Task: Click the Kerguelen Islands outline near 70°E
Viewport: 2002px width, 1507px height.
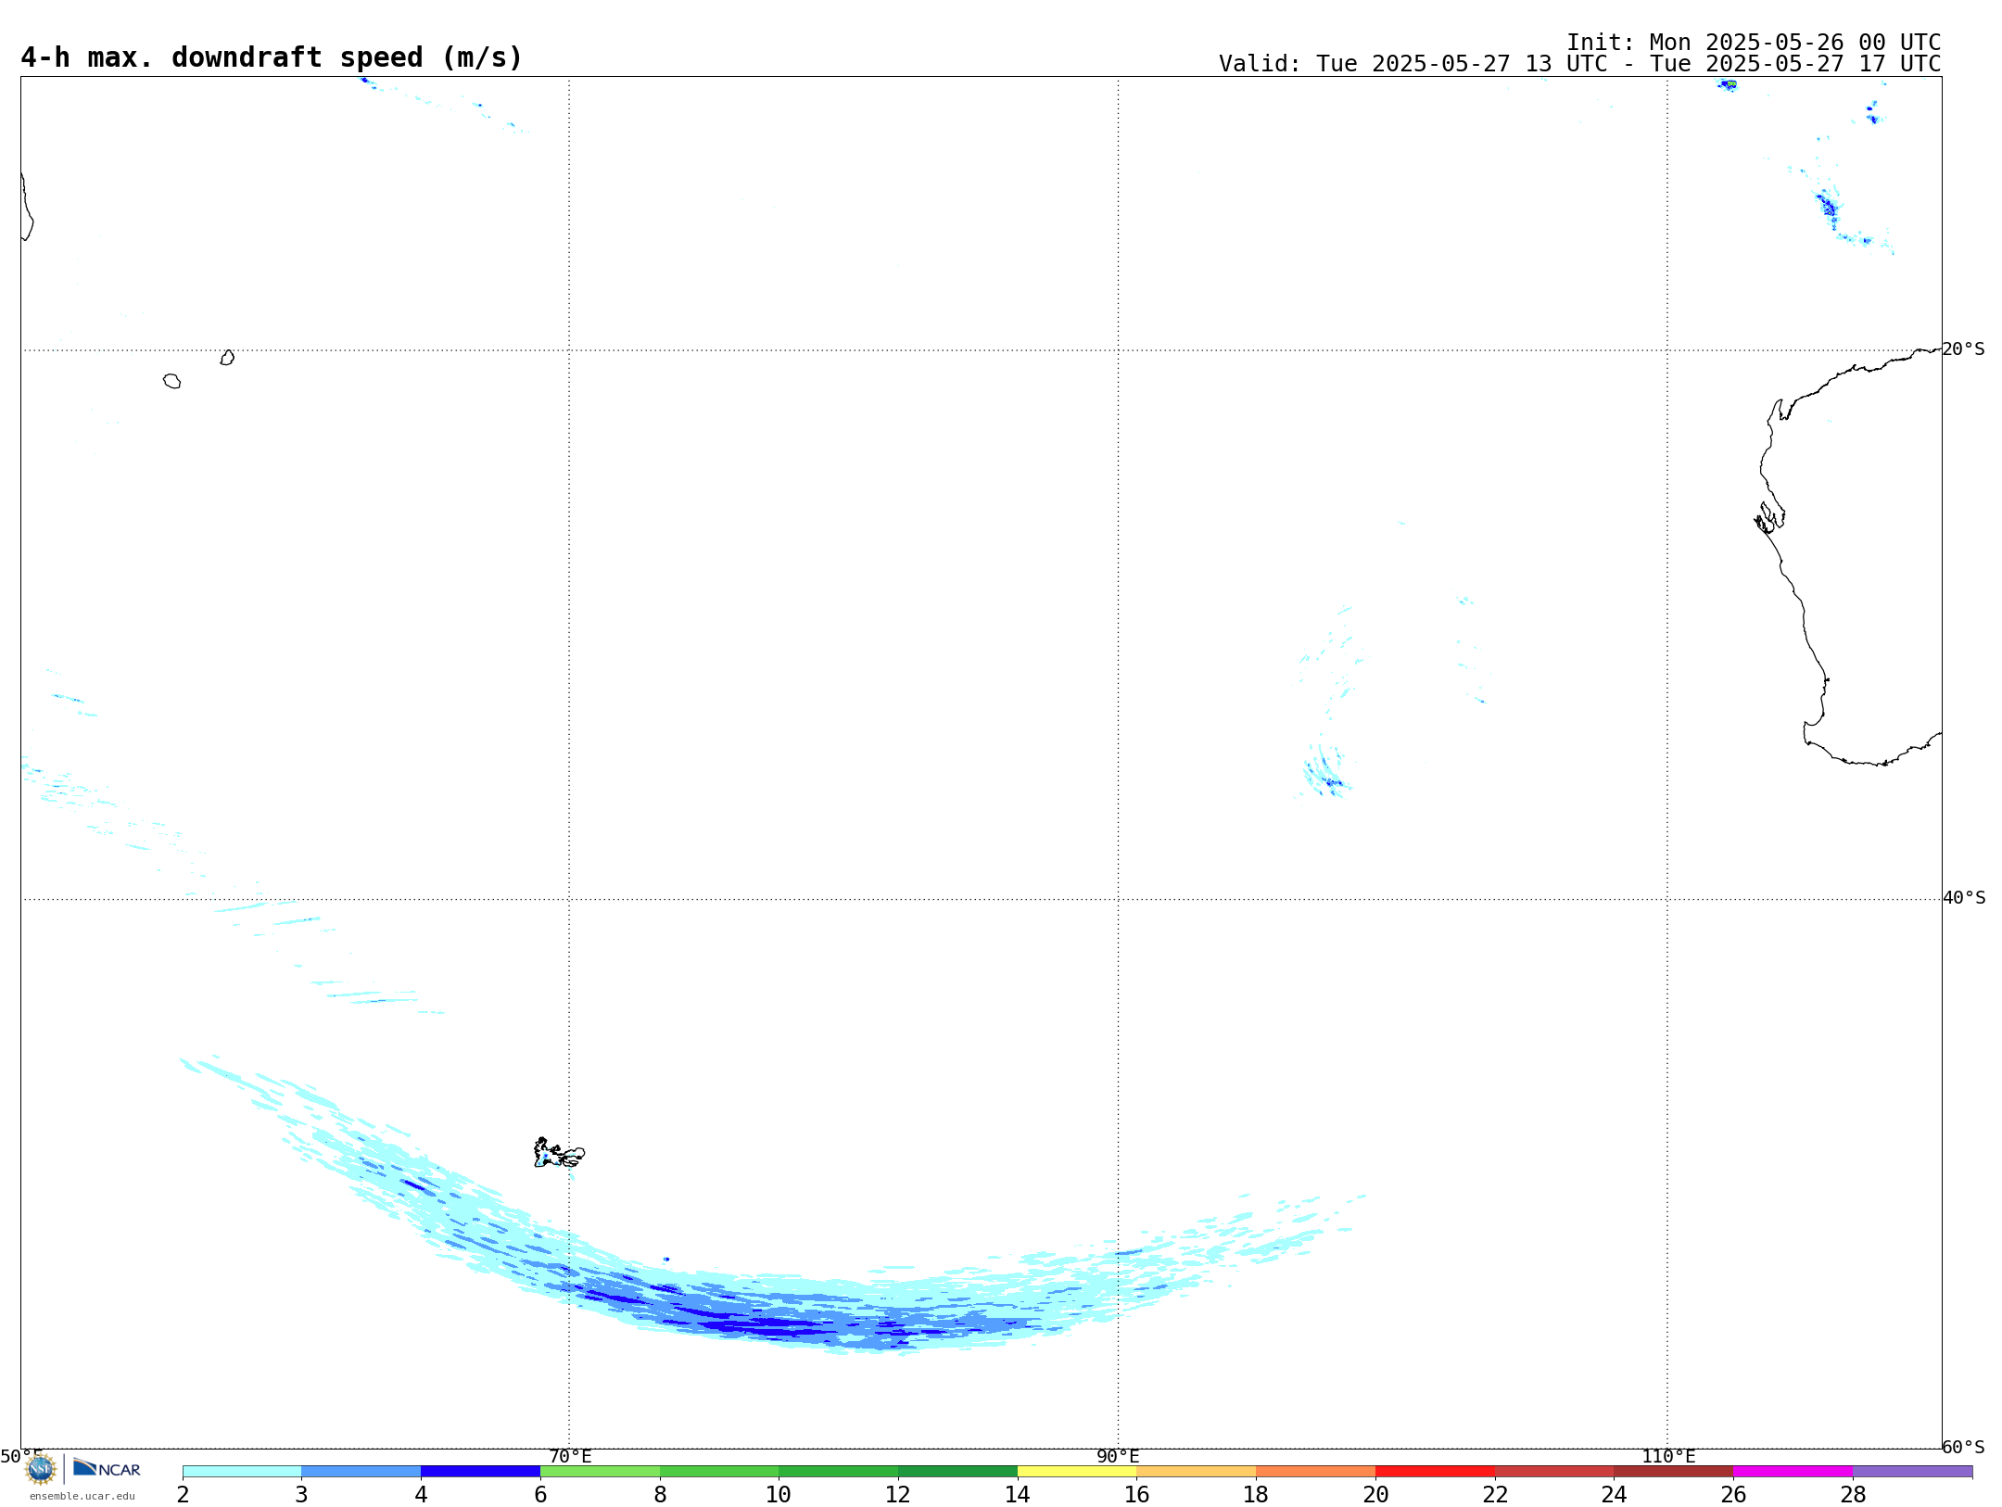Action: pos(559,1153)
